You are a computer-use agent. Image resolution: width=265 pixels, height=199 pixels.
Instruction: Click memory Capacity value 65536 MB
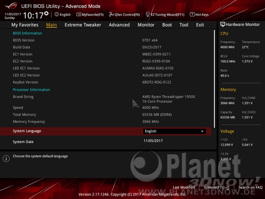227,117
